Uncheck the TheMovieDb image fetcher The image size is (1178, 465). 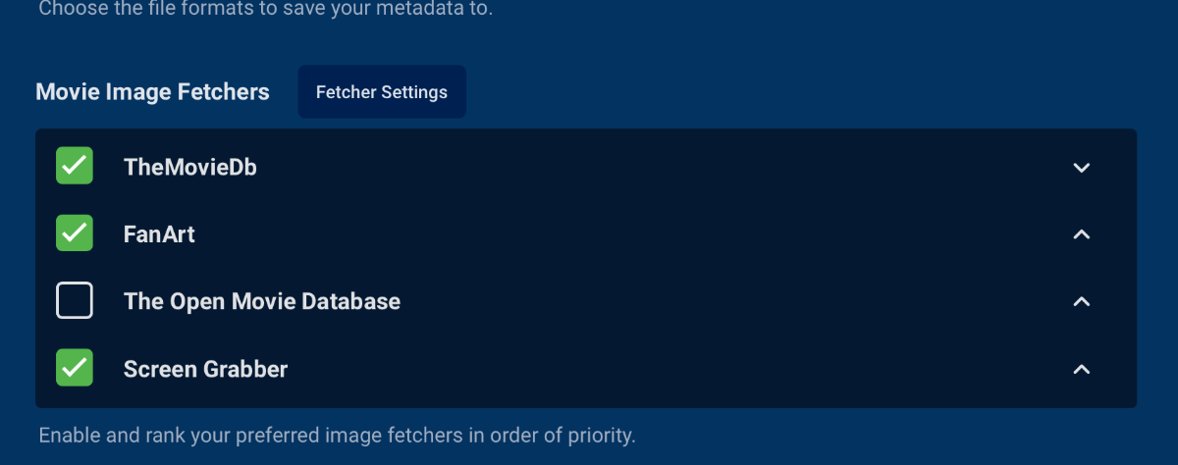[x=75, y=166]
